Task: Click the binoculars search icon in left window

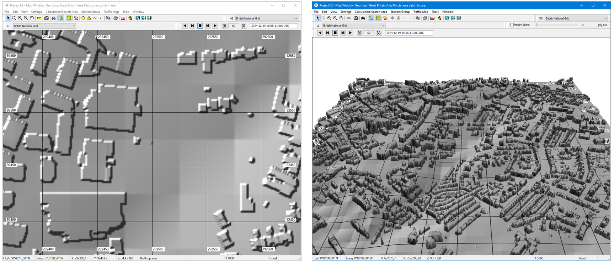Action: (54, 18)
